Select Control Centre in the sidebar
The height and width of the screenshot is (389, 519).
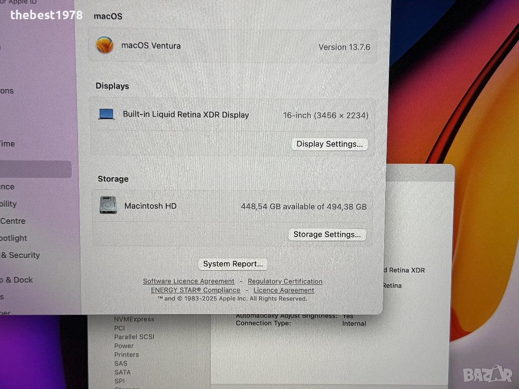click(x=13, y=221)
